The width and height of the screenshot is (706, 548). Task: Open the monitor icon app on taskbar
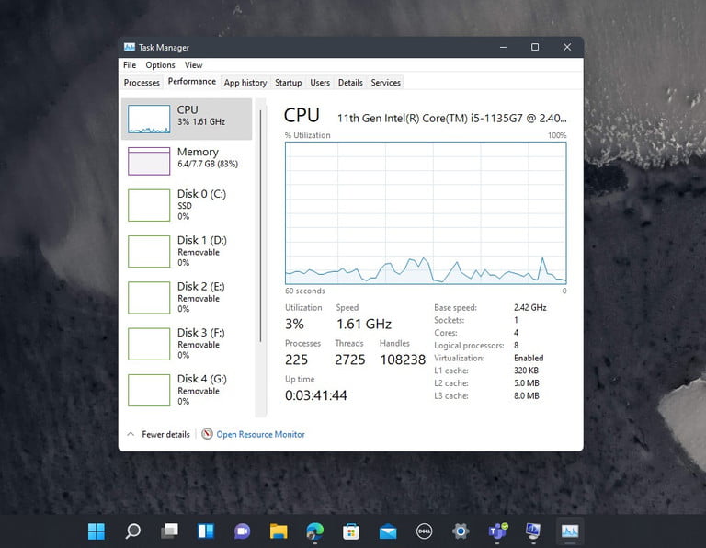point(533,531)
